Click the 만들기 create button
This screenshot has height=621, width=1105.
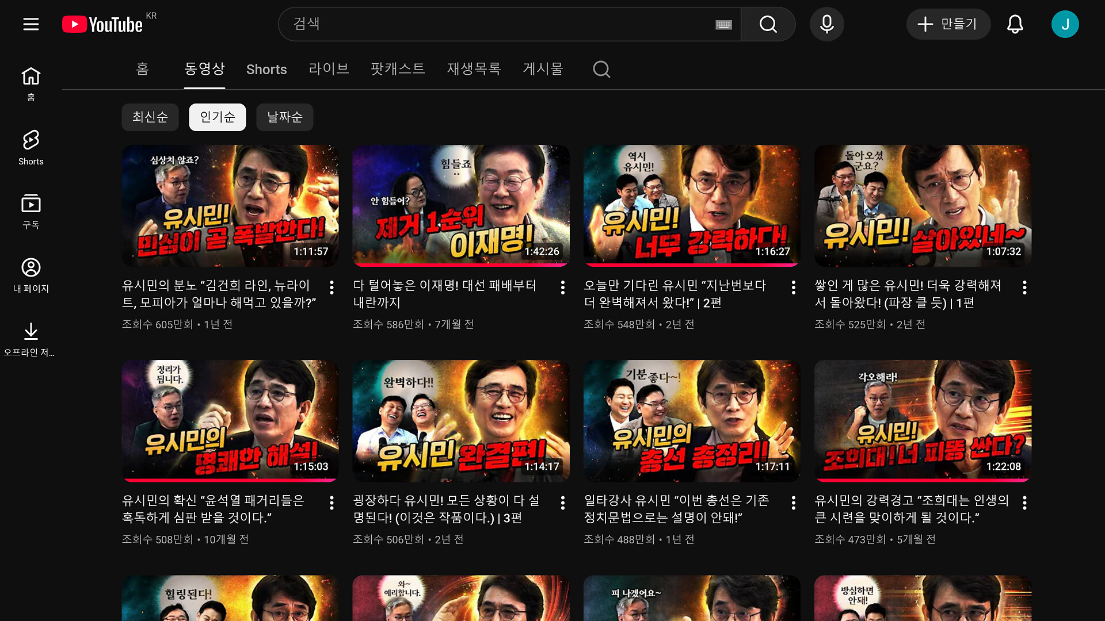tap(948, 24)
